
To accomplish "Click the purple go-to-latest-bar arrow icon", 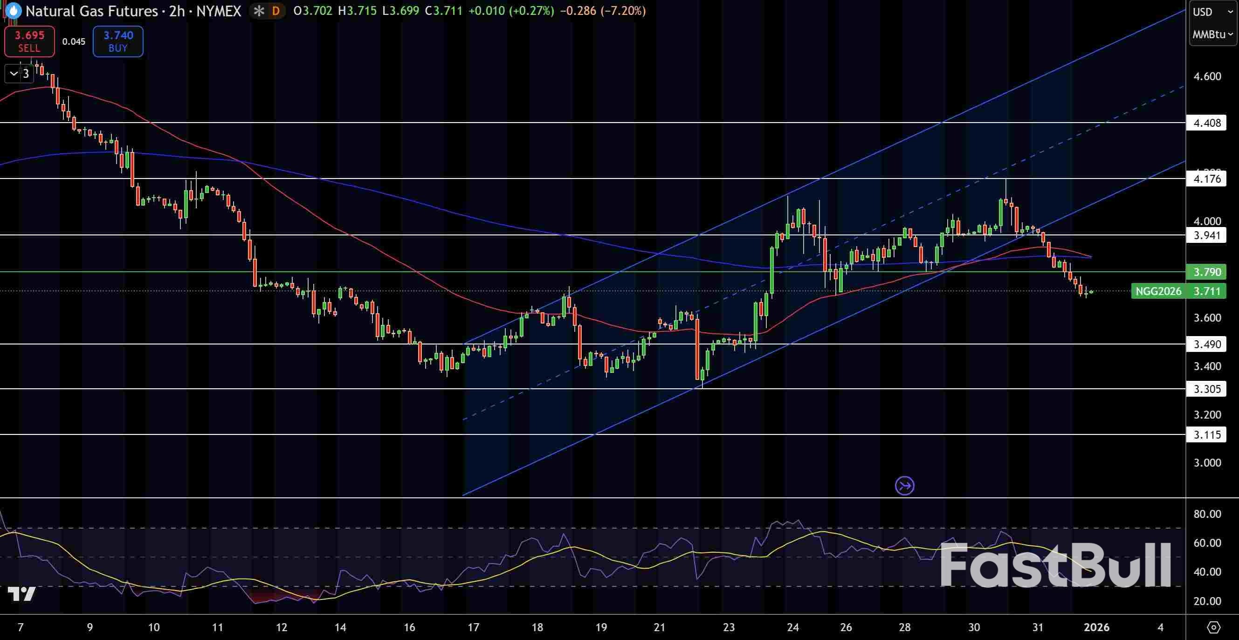I will pos(904,486).
